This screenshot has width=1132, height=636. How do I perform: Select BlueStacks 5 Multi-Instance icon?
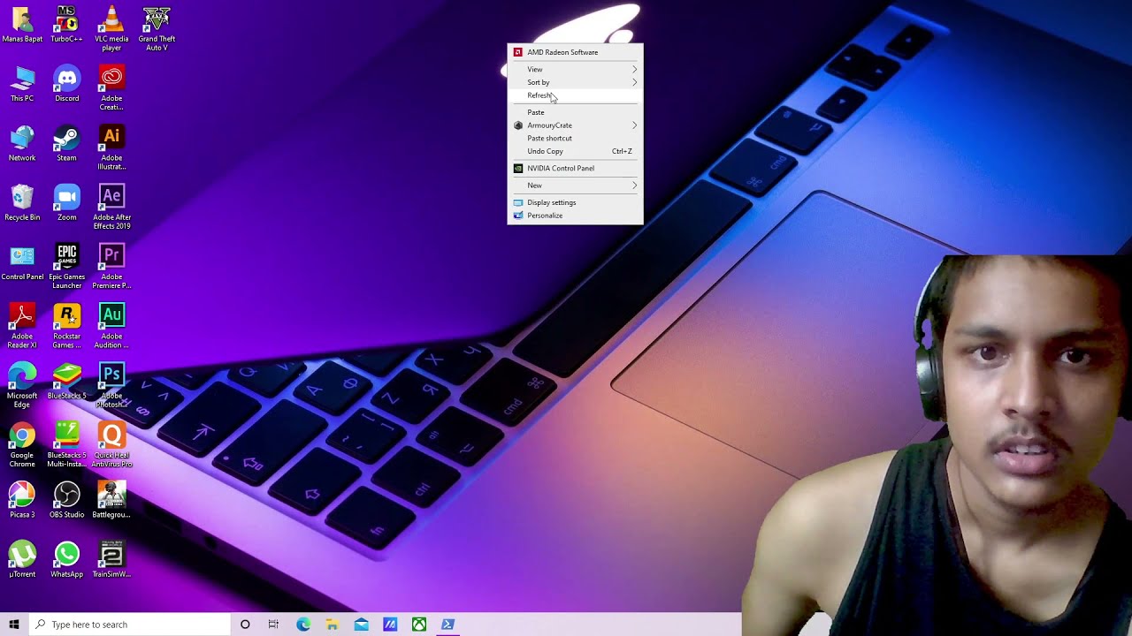click(x=66, y=443)
